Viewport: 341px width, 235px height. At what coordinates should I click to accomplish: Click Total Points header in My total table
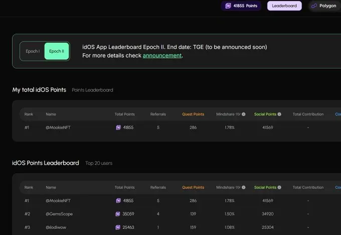coord(125,114)
